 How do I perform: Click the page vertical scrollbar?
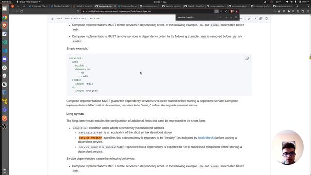[x=310, y=94]
